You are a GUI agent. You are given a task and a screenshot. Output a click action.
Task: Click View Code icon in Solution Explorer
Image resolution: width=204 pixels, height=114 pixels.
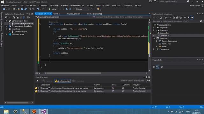pos(185,18)
